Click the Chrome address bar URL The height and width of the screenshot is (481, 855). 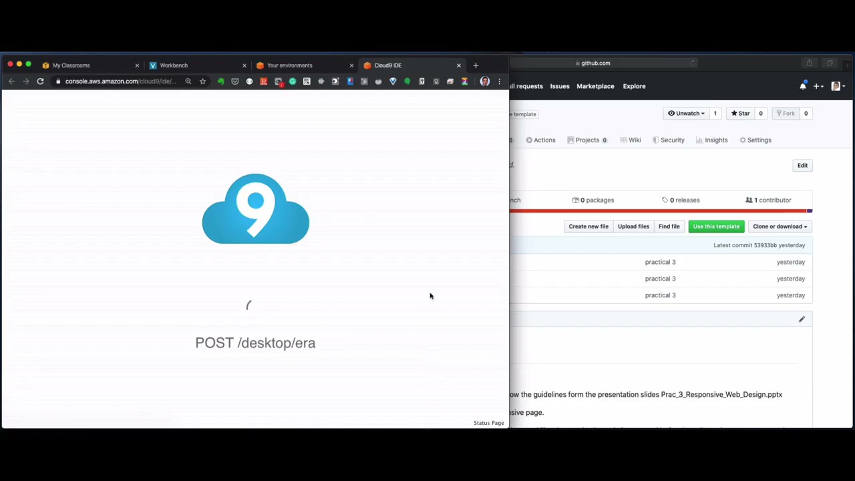[x=120, y=82]
